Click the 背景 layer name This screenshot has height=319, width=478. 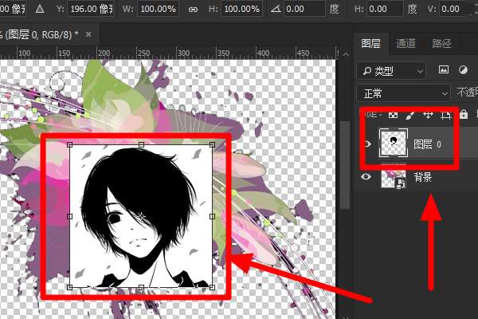[423, 177]
